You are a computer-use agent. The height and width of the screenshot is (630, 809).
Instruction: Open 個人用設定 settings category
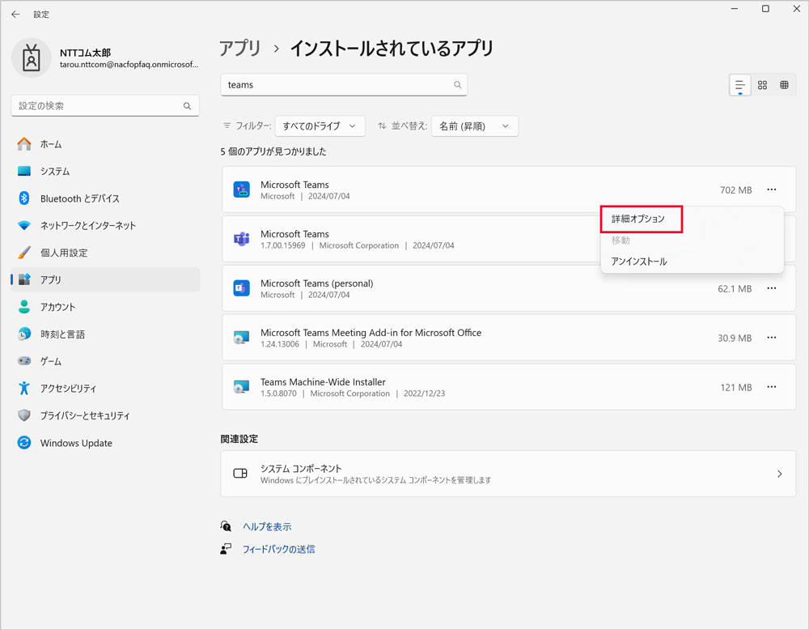(105, 253)
